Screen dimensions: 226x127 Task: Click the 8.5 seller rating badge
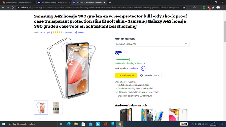tap(143, 68)
